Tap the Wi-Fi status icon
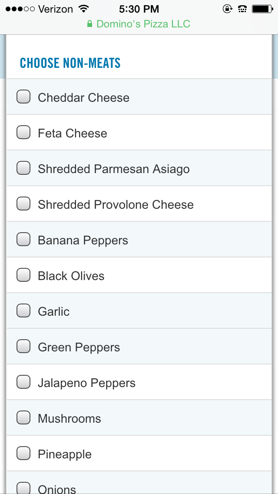278x494 pixels. (83, 9)
